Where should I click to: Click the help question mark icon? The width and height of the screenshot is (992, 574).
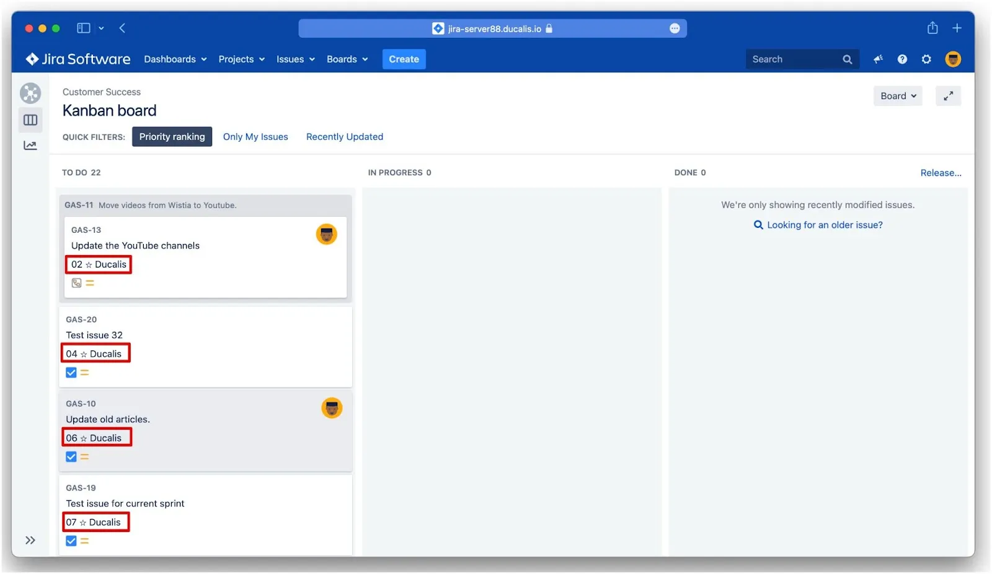click(902, 59)
